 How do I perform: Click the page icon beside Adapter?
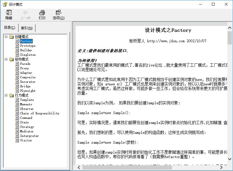coord(18,73)
